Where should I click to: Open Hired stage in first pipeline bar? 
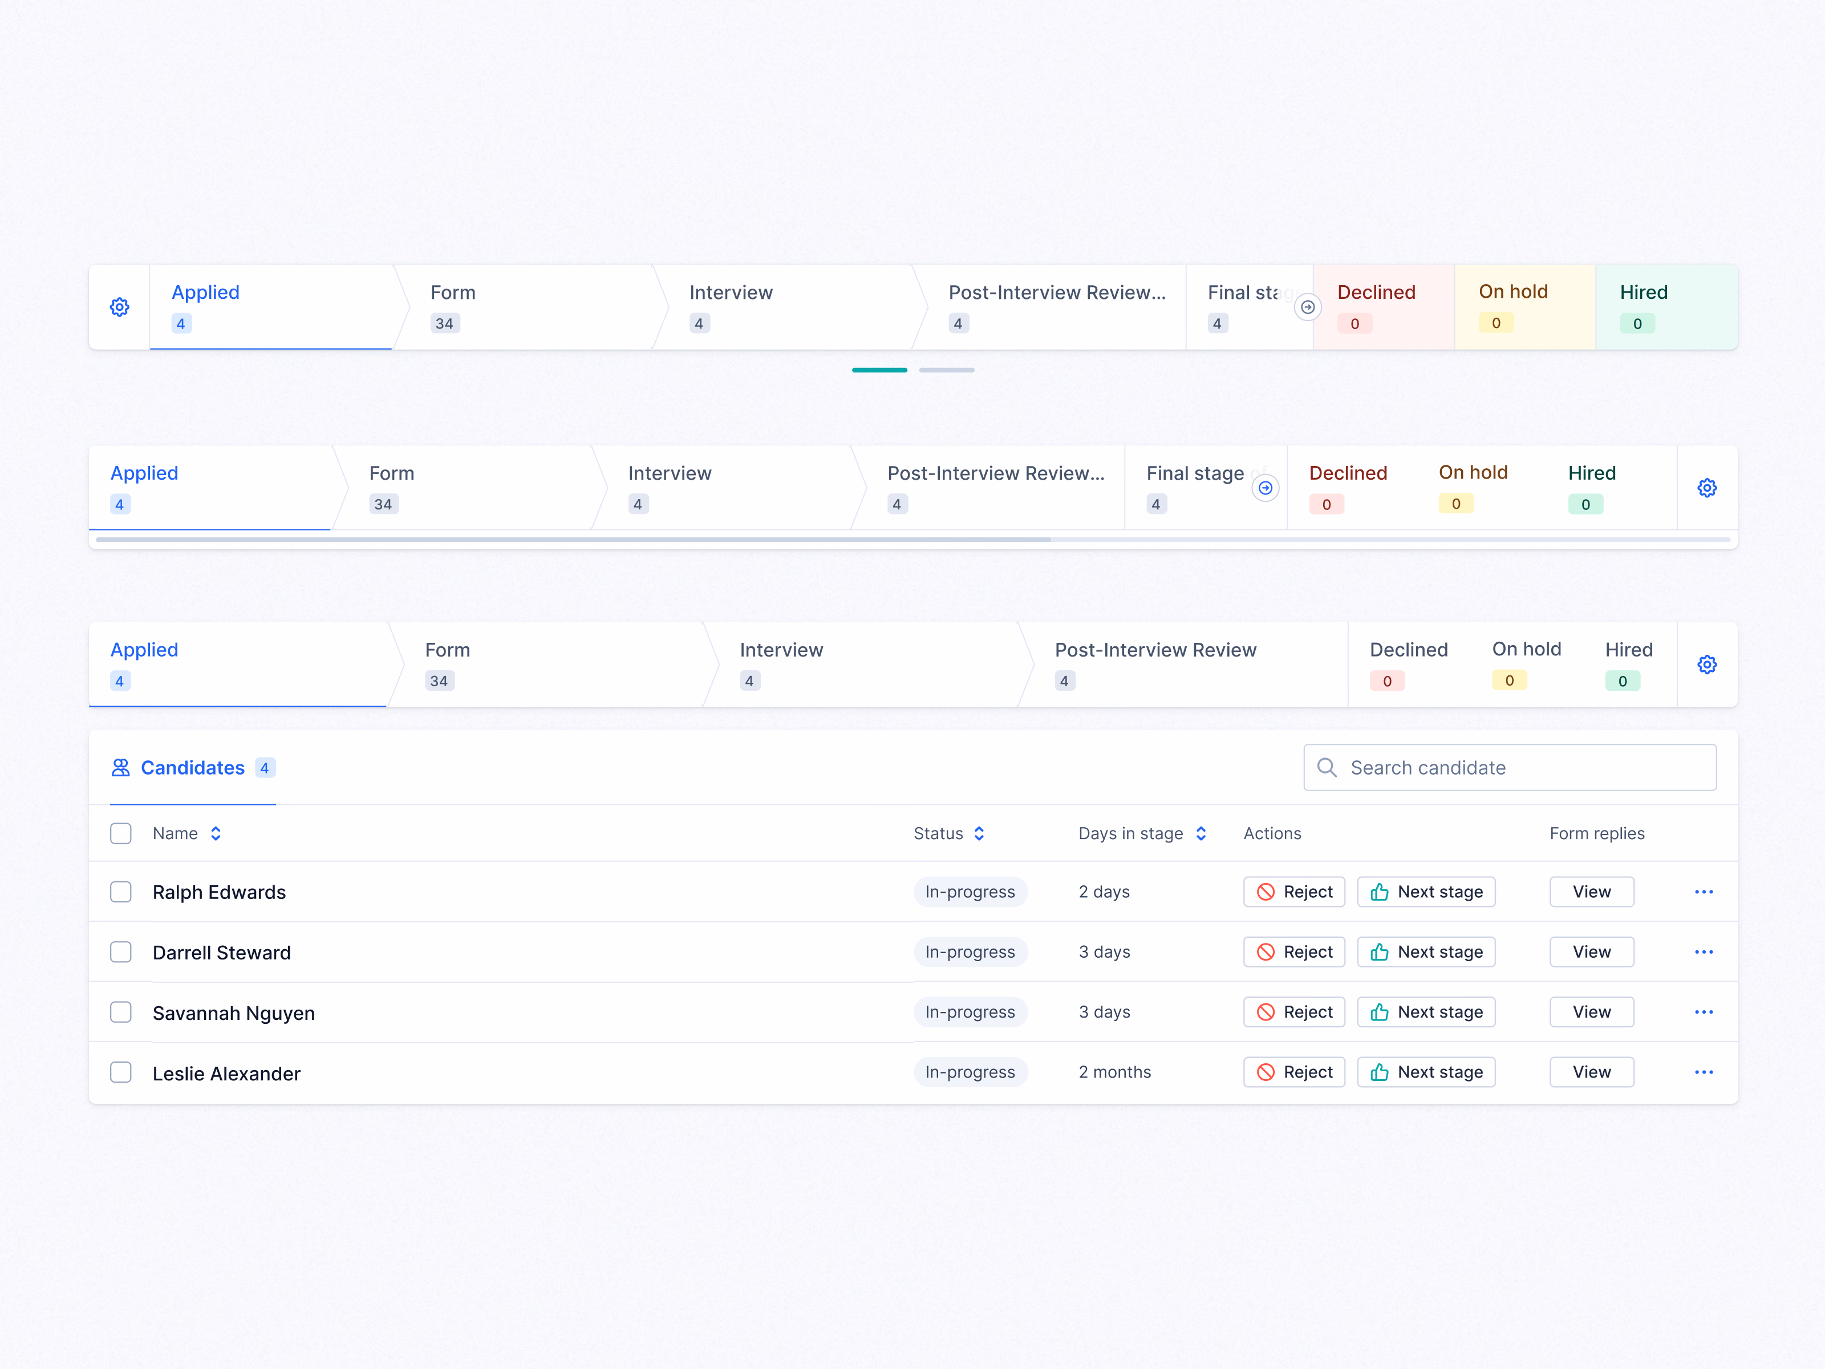(x=1666, y=307)
